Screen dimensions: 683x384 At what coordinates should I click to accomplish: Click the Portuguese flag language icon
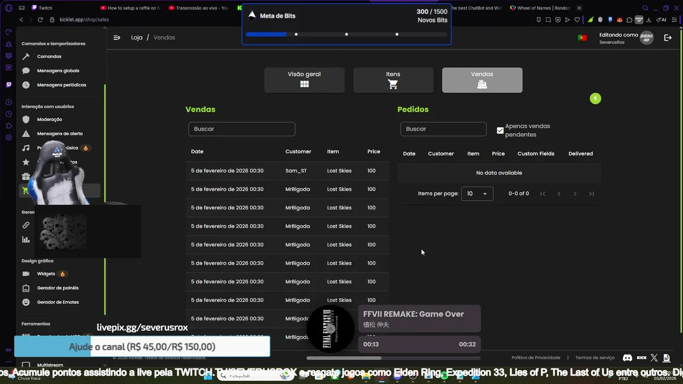[582, 37]
